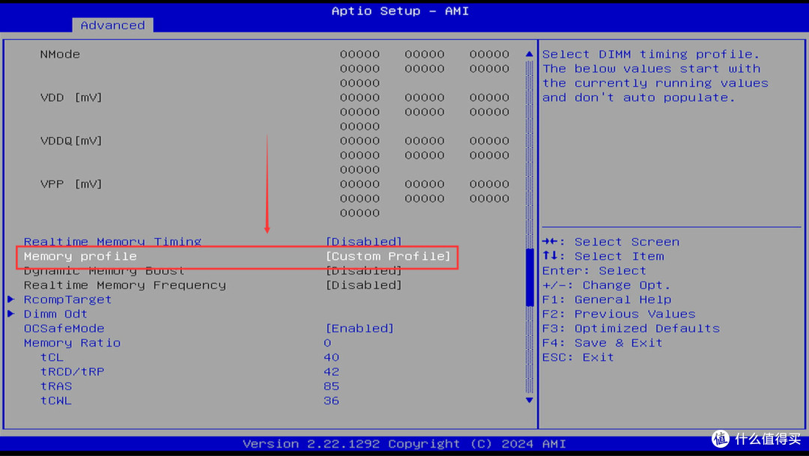Expand the RcompTarget submenu arrow
The width and height of the screenshot is (809, 456).
click(x=10, y=300)
